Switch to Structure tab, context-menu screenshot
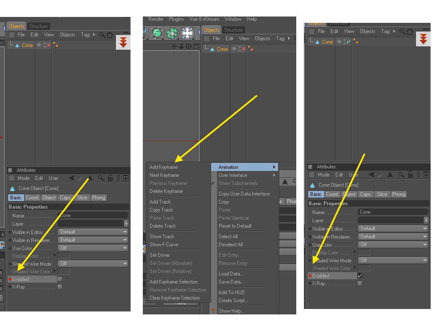The image size is (434, 325). click(x=234, y=30)
